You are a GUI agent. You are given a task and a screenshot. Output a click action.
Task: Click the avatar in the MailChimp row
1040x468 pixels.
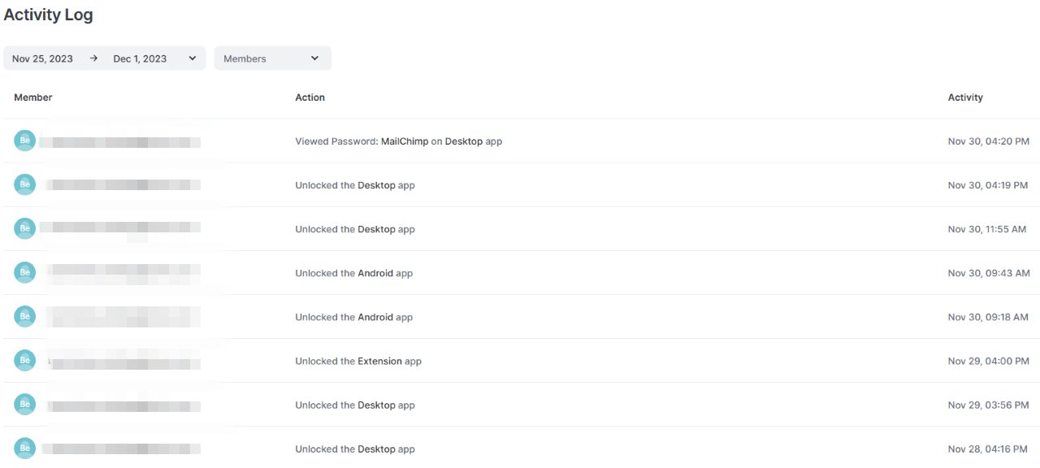click(x=25, y=141)
